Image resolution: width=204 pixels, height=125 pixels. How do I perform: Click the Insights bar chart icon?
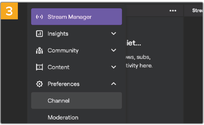pos(39,34)
